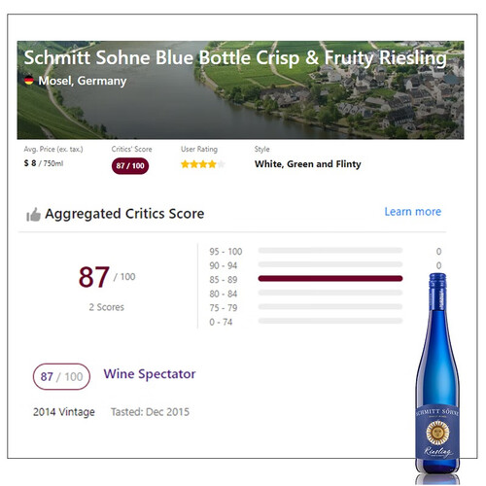Open the Wine Spectator review link
The width and height of the screenshot is (486, 486).
click(x=150, y=374)
